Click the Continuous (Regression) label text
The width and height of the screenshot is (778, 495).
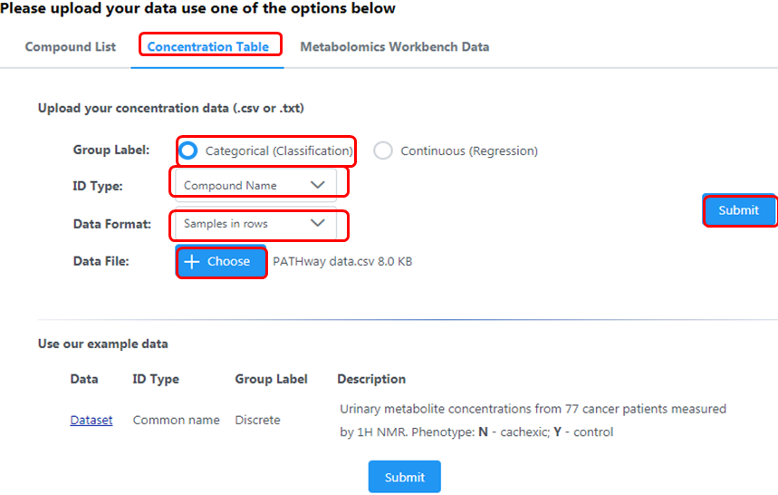click(x=469, y=151)
